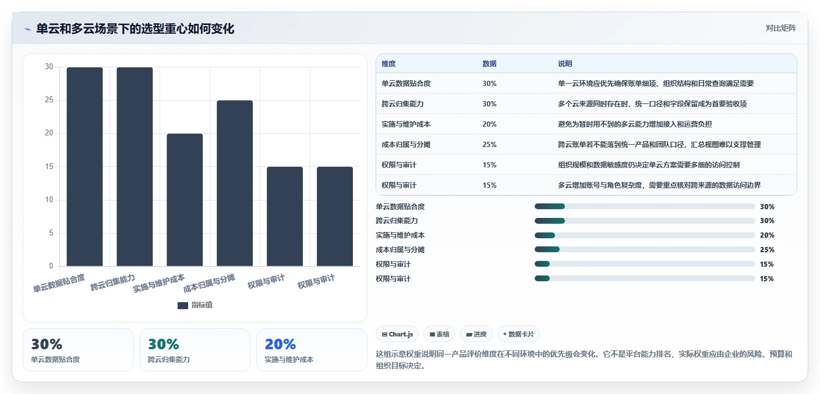Viewport: 820px width, 394px height.
Task: Open the 30% 单云数据贴合度 stat card
Action: point(78,350)
